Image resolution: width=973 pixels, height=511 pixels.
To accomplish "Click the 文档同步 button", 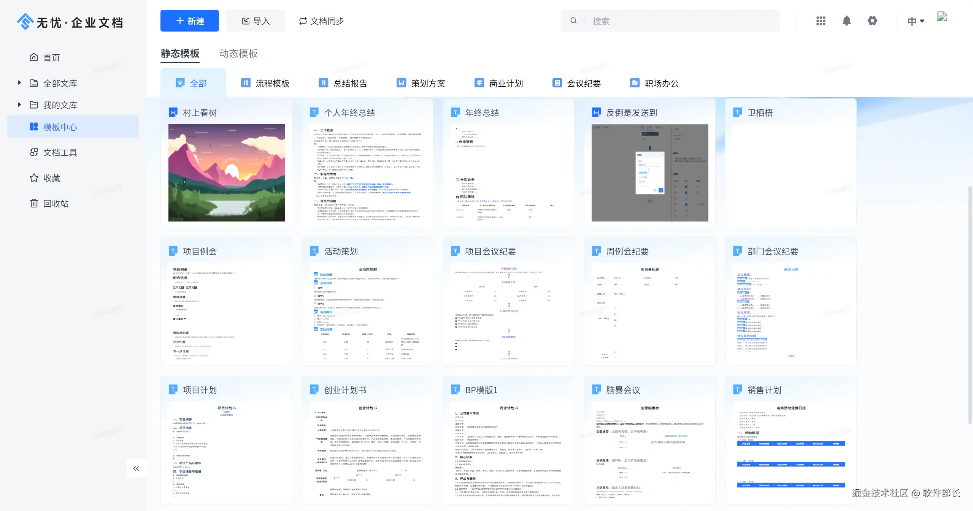I will pos(321,21).
